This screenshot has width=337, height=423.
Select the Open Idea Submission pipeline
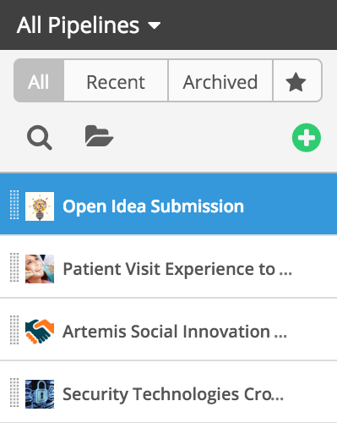point(168,204)
